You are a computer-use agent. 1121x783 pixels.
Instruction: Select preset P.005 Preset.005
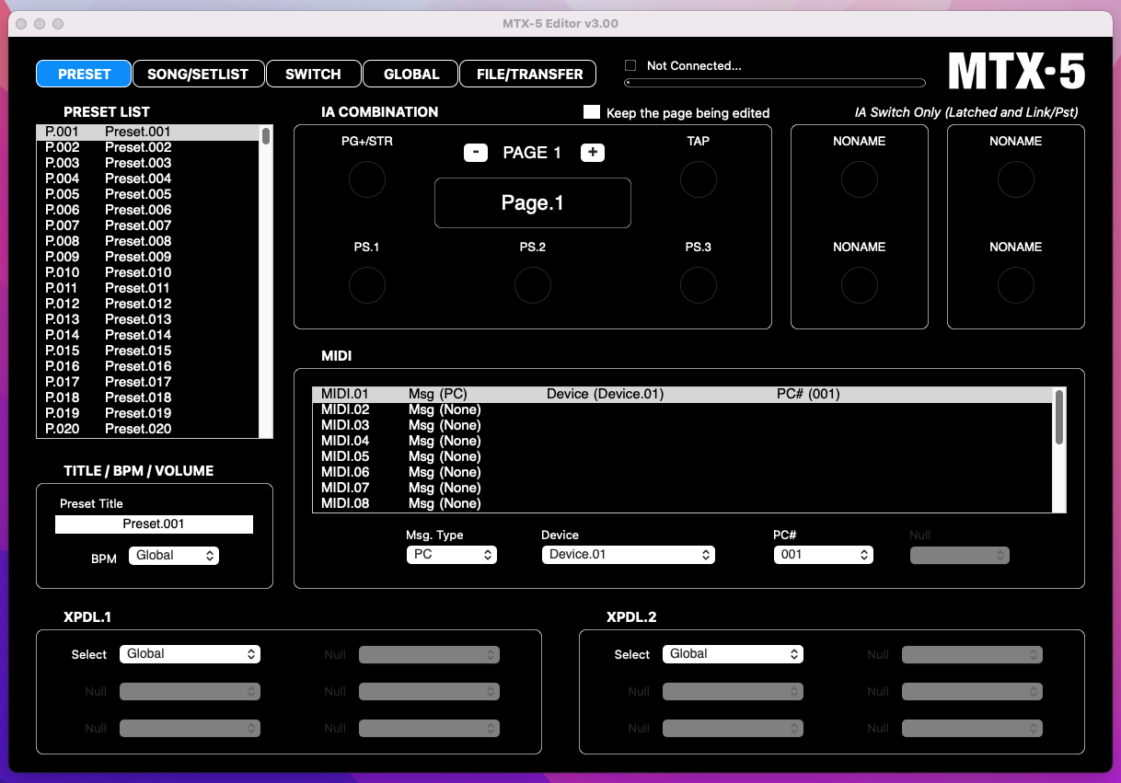(x=148, y=194)
